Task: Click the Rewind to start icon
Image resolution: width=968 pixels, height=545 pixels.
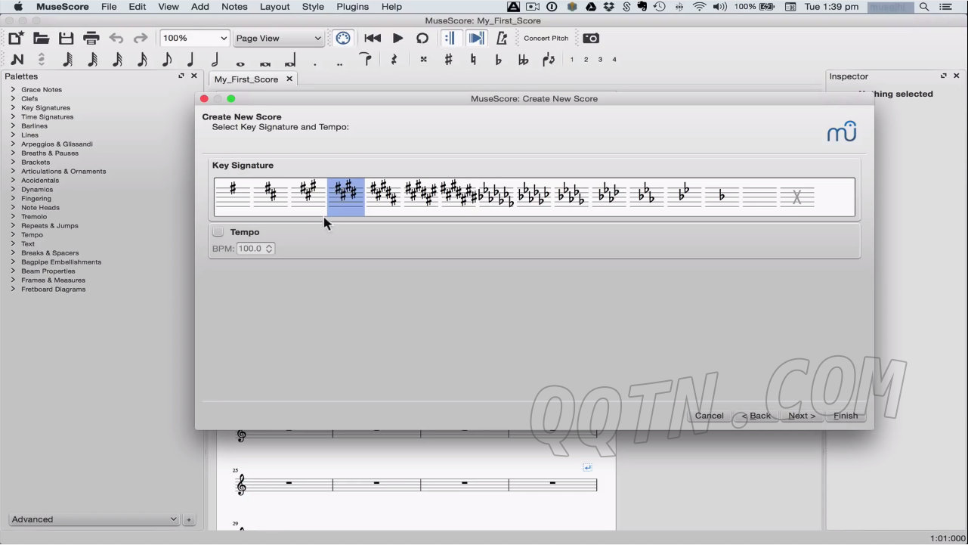Action: point(373,39)
